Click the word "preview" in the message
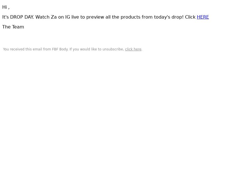Viewport: 225px width, 169px height. click(x=95, y=17)
